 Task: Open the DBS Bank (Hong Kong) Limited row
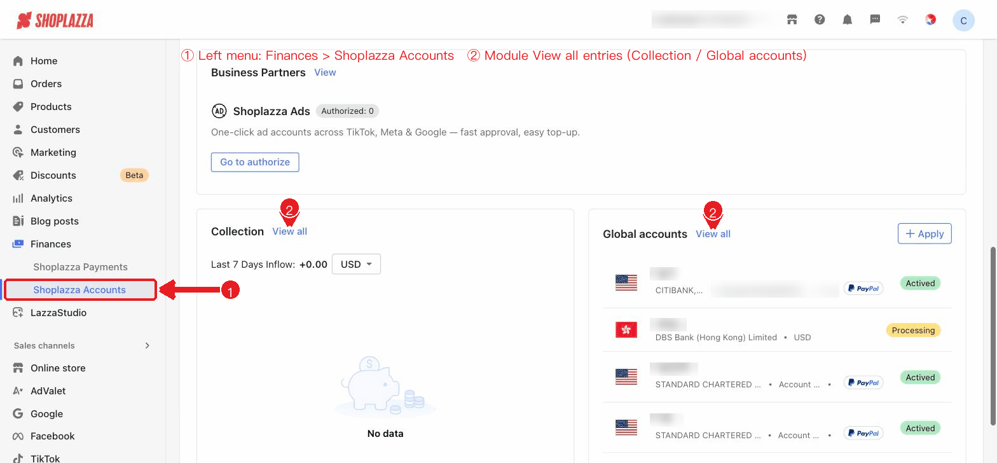point(777,330)
